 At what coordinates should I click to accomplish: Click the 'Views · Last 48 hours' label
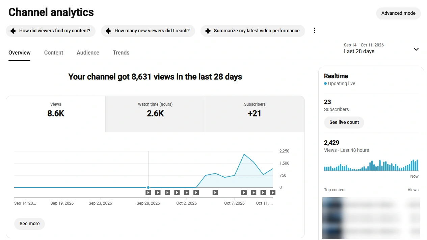pyautogui.click(x=346, y=150)
